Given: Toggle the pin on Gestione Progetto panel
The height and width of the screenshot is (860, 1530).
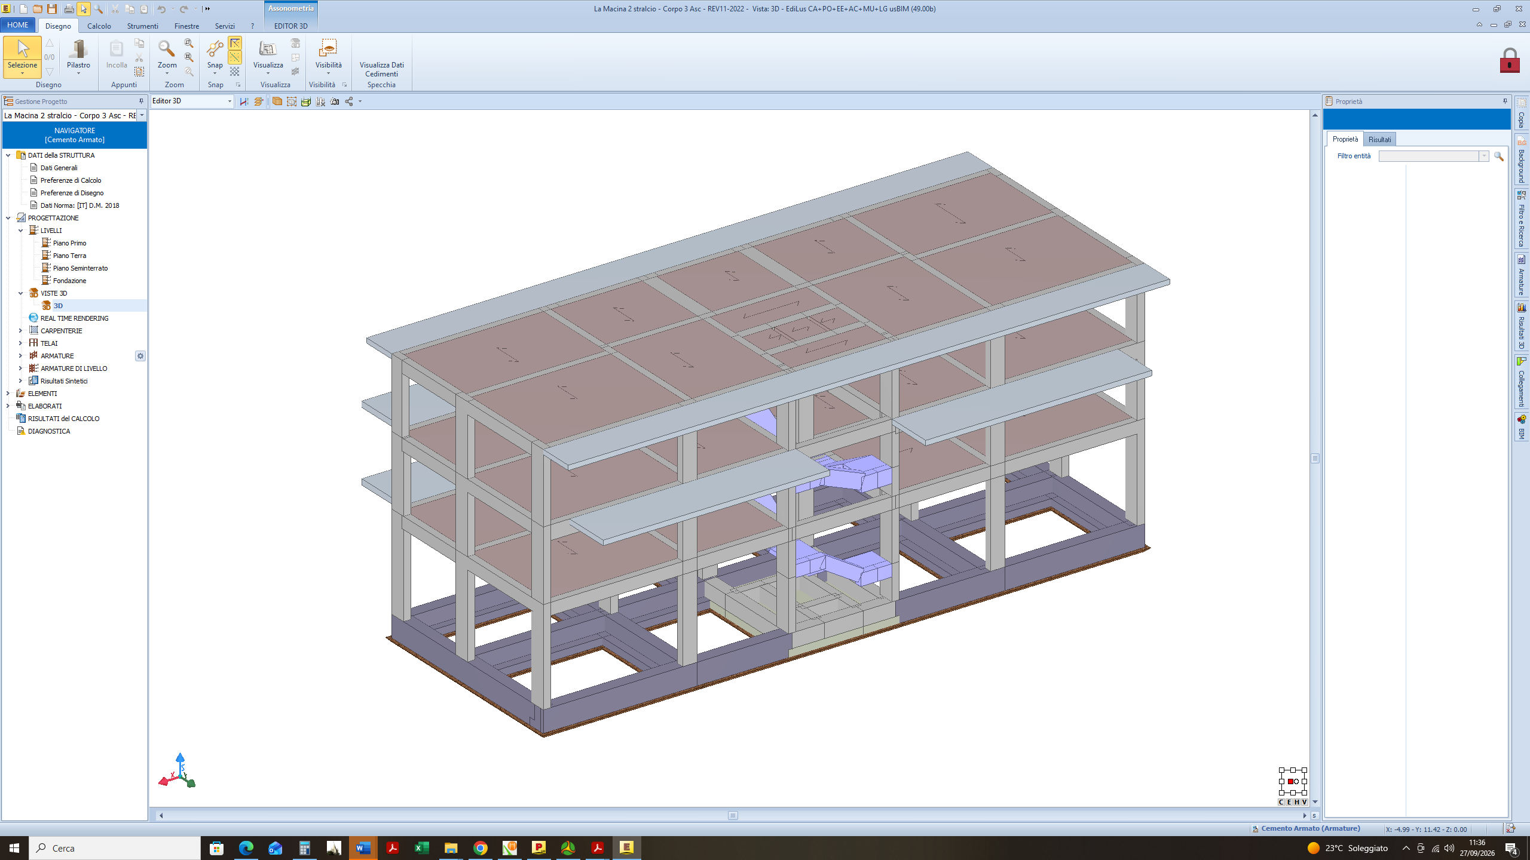Looking at the screenshot, I should tap(142, 102).
